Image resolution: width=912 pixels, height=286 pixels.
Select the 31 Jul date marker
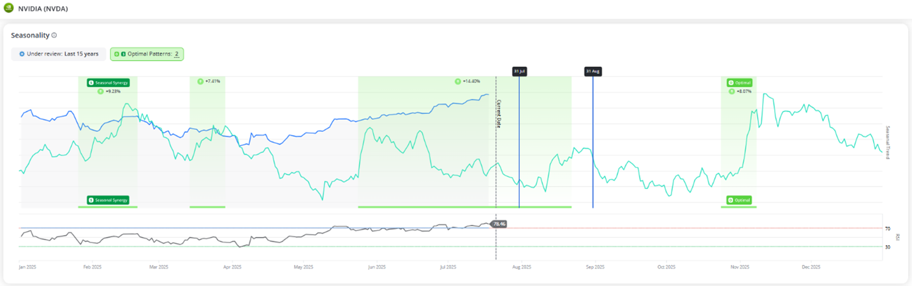coord(519,71)
